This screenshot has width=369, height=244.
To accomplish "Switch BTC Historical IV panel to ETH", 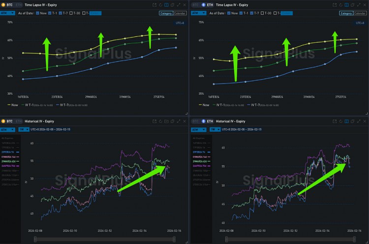I will [x=19, y=121].
